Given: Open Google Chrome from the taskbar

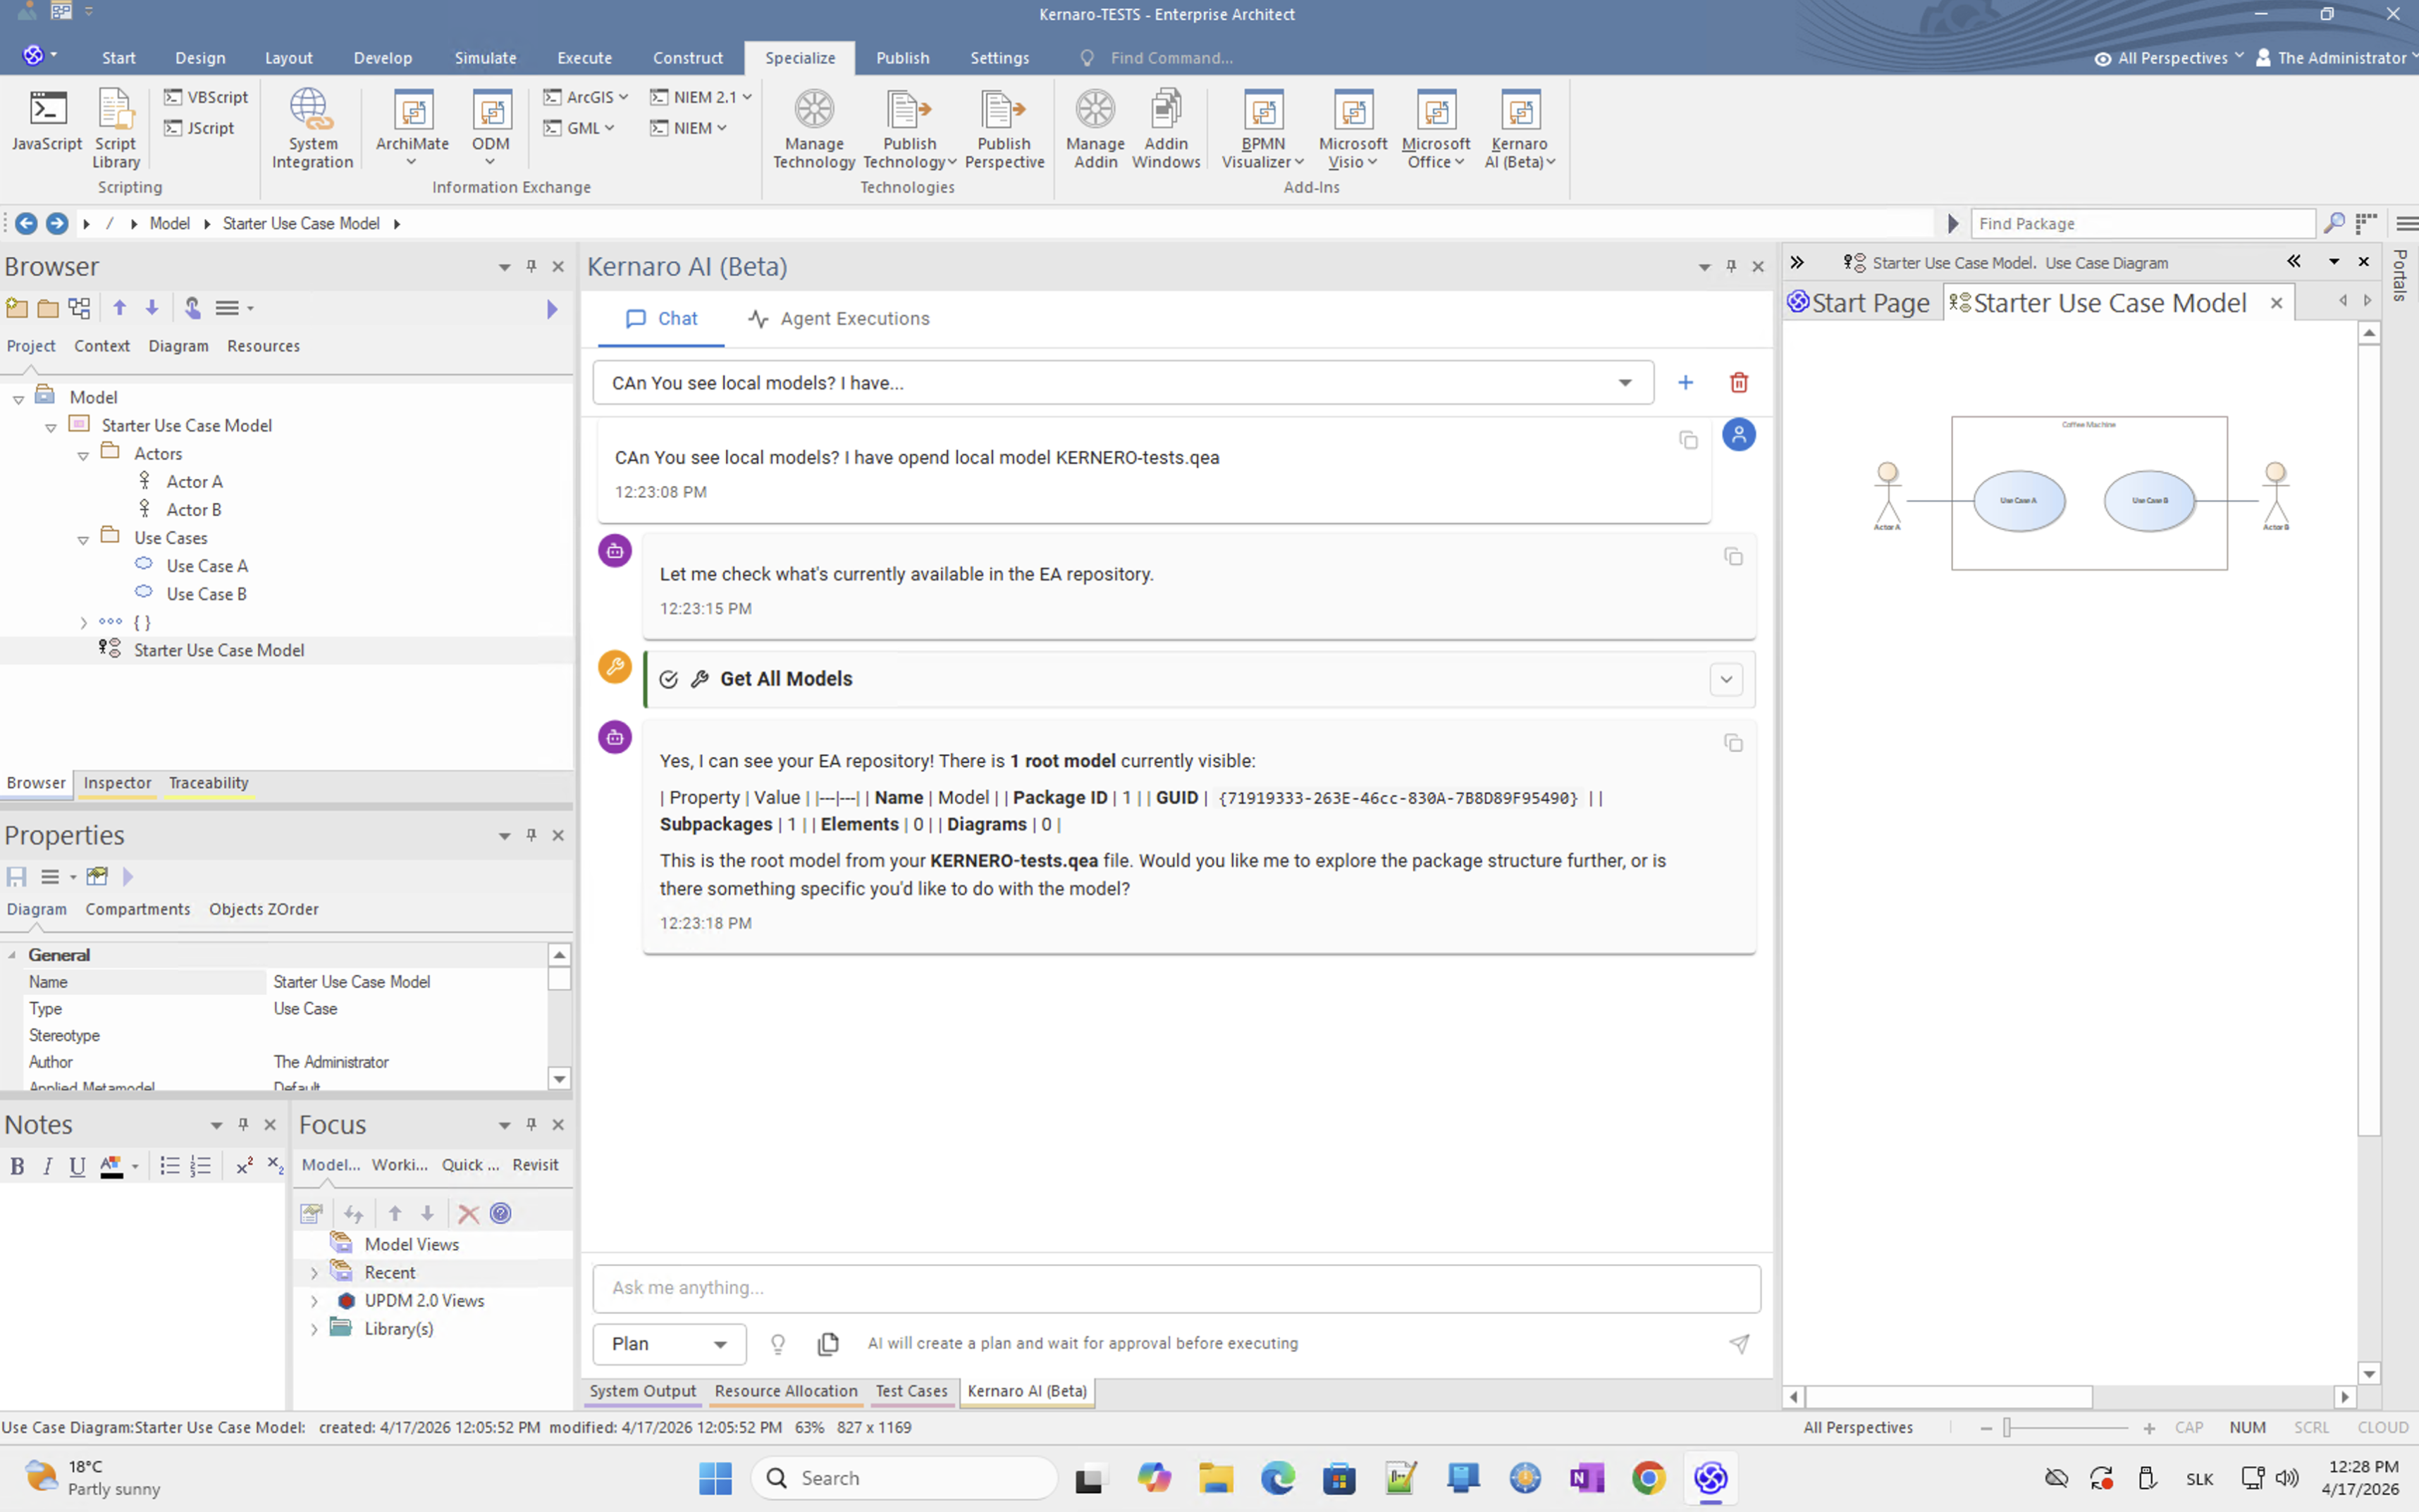Looking at the screenshot, I should click(x=1649, y=1478).
